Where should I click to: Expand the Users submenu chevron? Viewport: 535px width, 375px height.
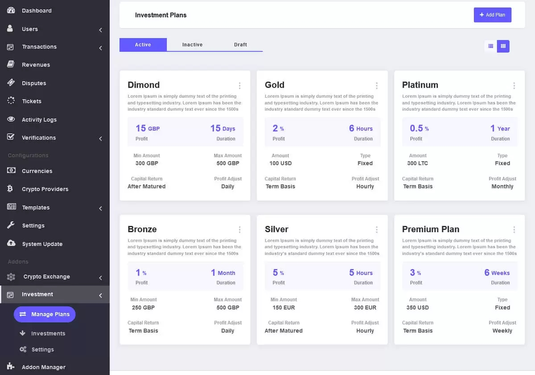coord(100,30)
